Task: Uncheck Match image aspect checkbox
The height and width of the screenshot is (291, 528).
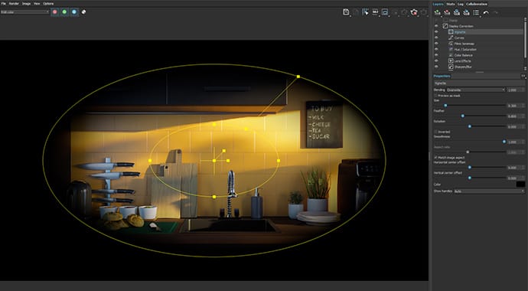Action: (435, 157)
